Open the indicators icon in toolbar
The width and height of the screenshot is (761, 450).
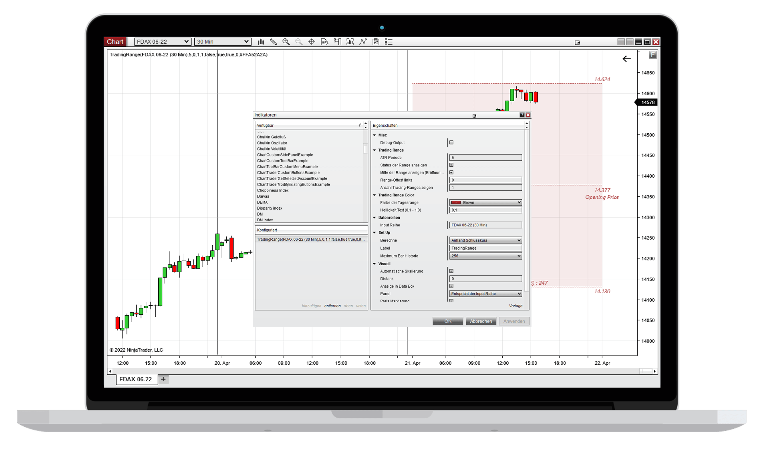350,42
